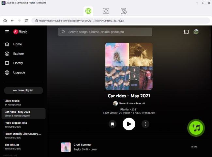The width and height of the screenshot is (212, 157).
Task: Open the three-dot playlist options
Action: point(145,124)
